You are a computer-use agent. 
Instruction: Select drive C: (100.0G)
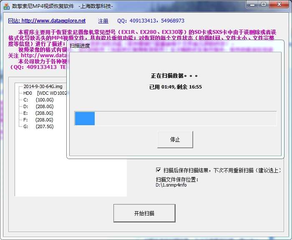coord(38,100)
